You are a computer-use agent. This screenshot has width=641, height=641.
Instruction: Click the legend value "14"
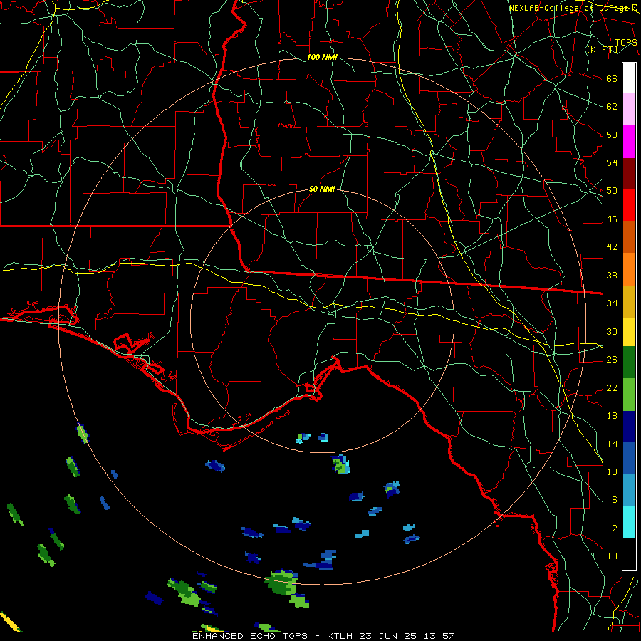click(612, 444)
